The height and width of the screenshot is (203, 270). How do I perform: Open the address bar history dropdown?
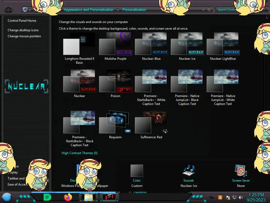point(203,10)
